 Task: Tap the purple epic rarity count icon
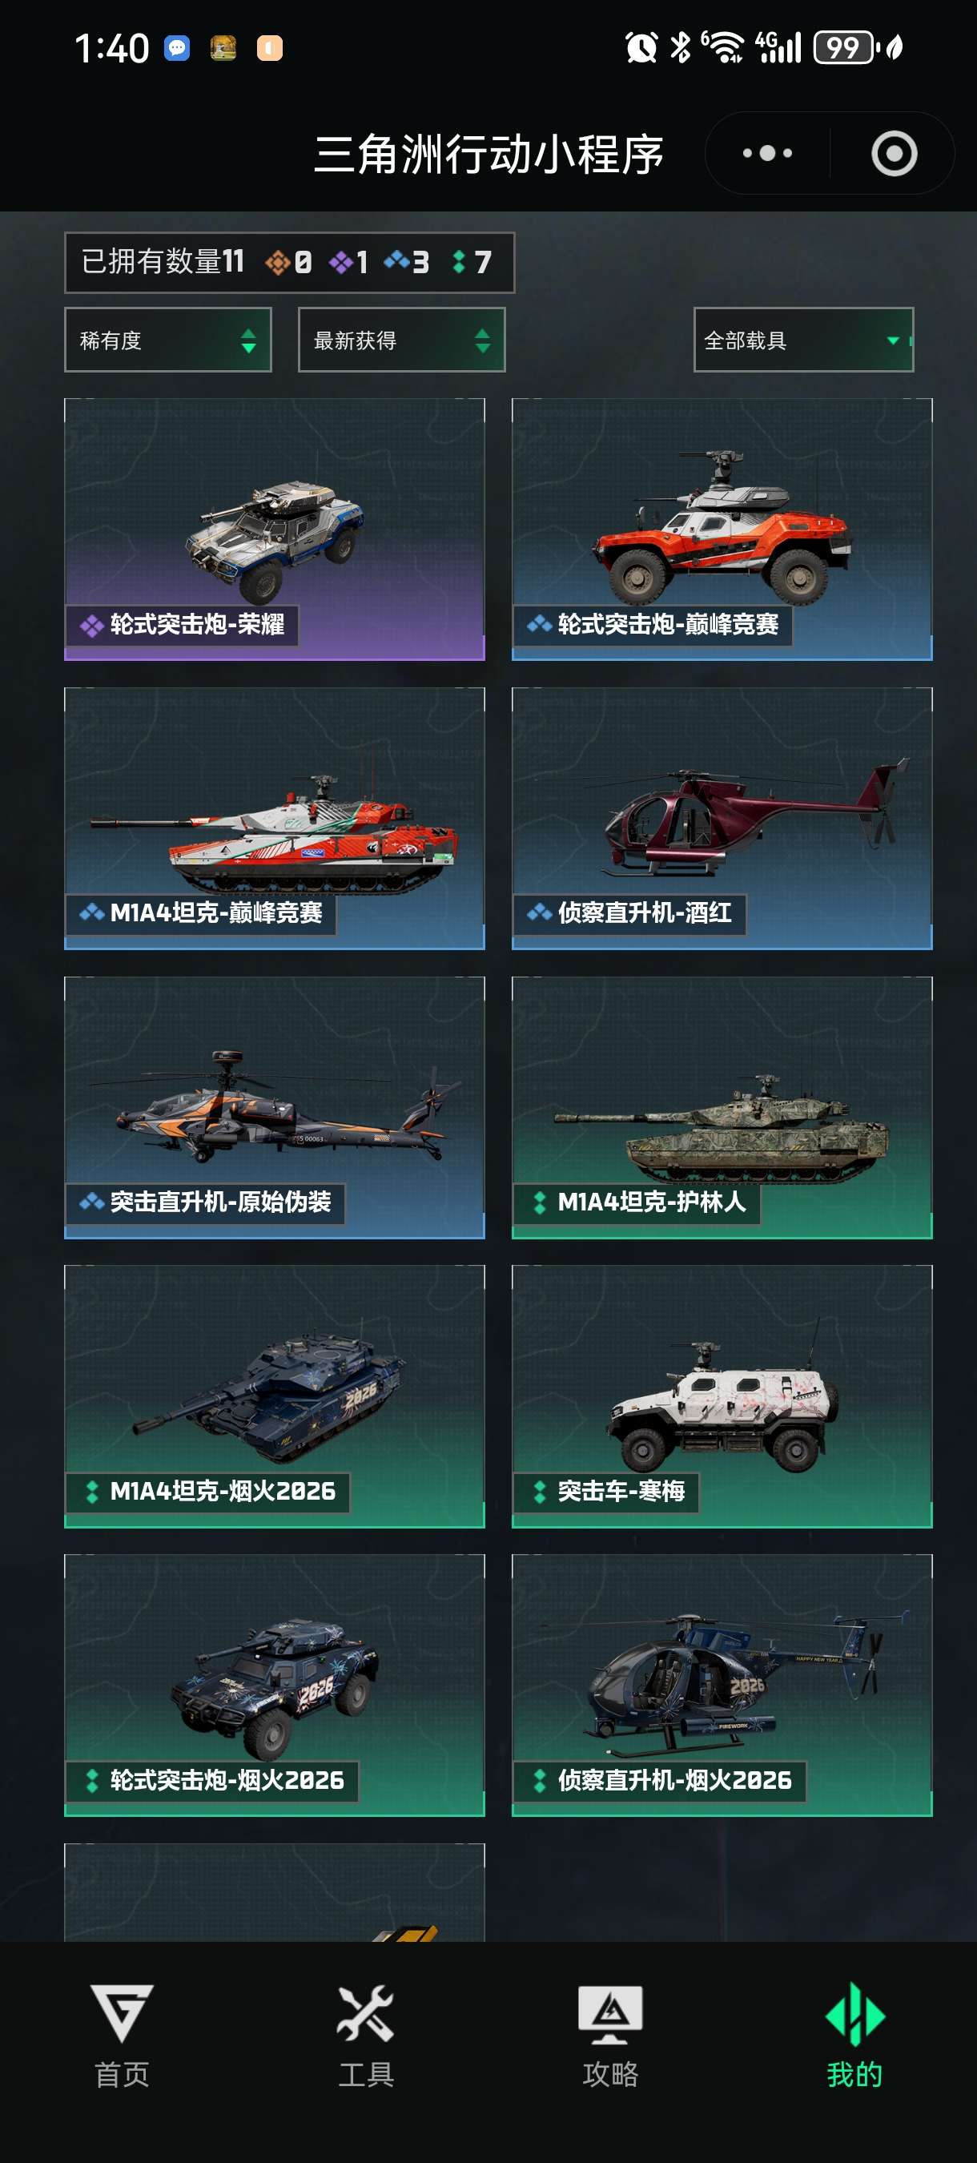pyautogui.click(x=340, y=263)
